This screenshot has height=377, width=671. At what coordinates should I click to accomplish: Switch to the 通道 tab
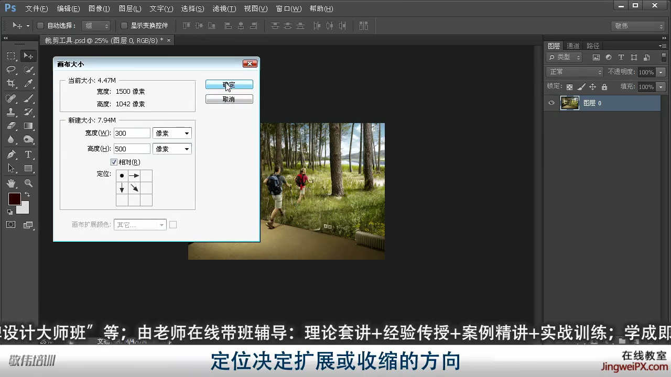(573, 46)
